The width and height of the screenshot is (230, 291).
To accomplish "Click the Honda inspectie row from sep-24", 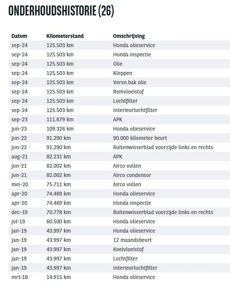I will [x=119, y=54].
